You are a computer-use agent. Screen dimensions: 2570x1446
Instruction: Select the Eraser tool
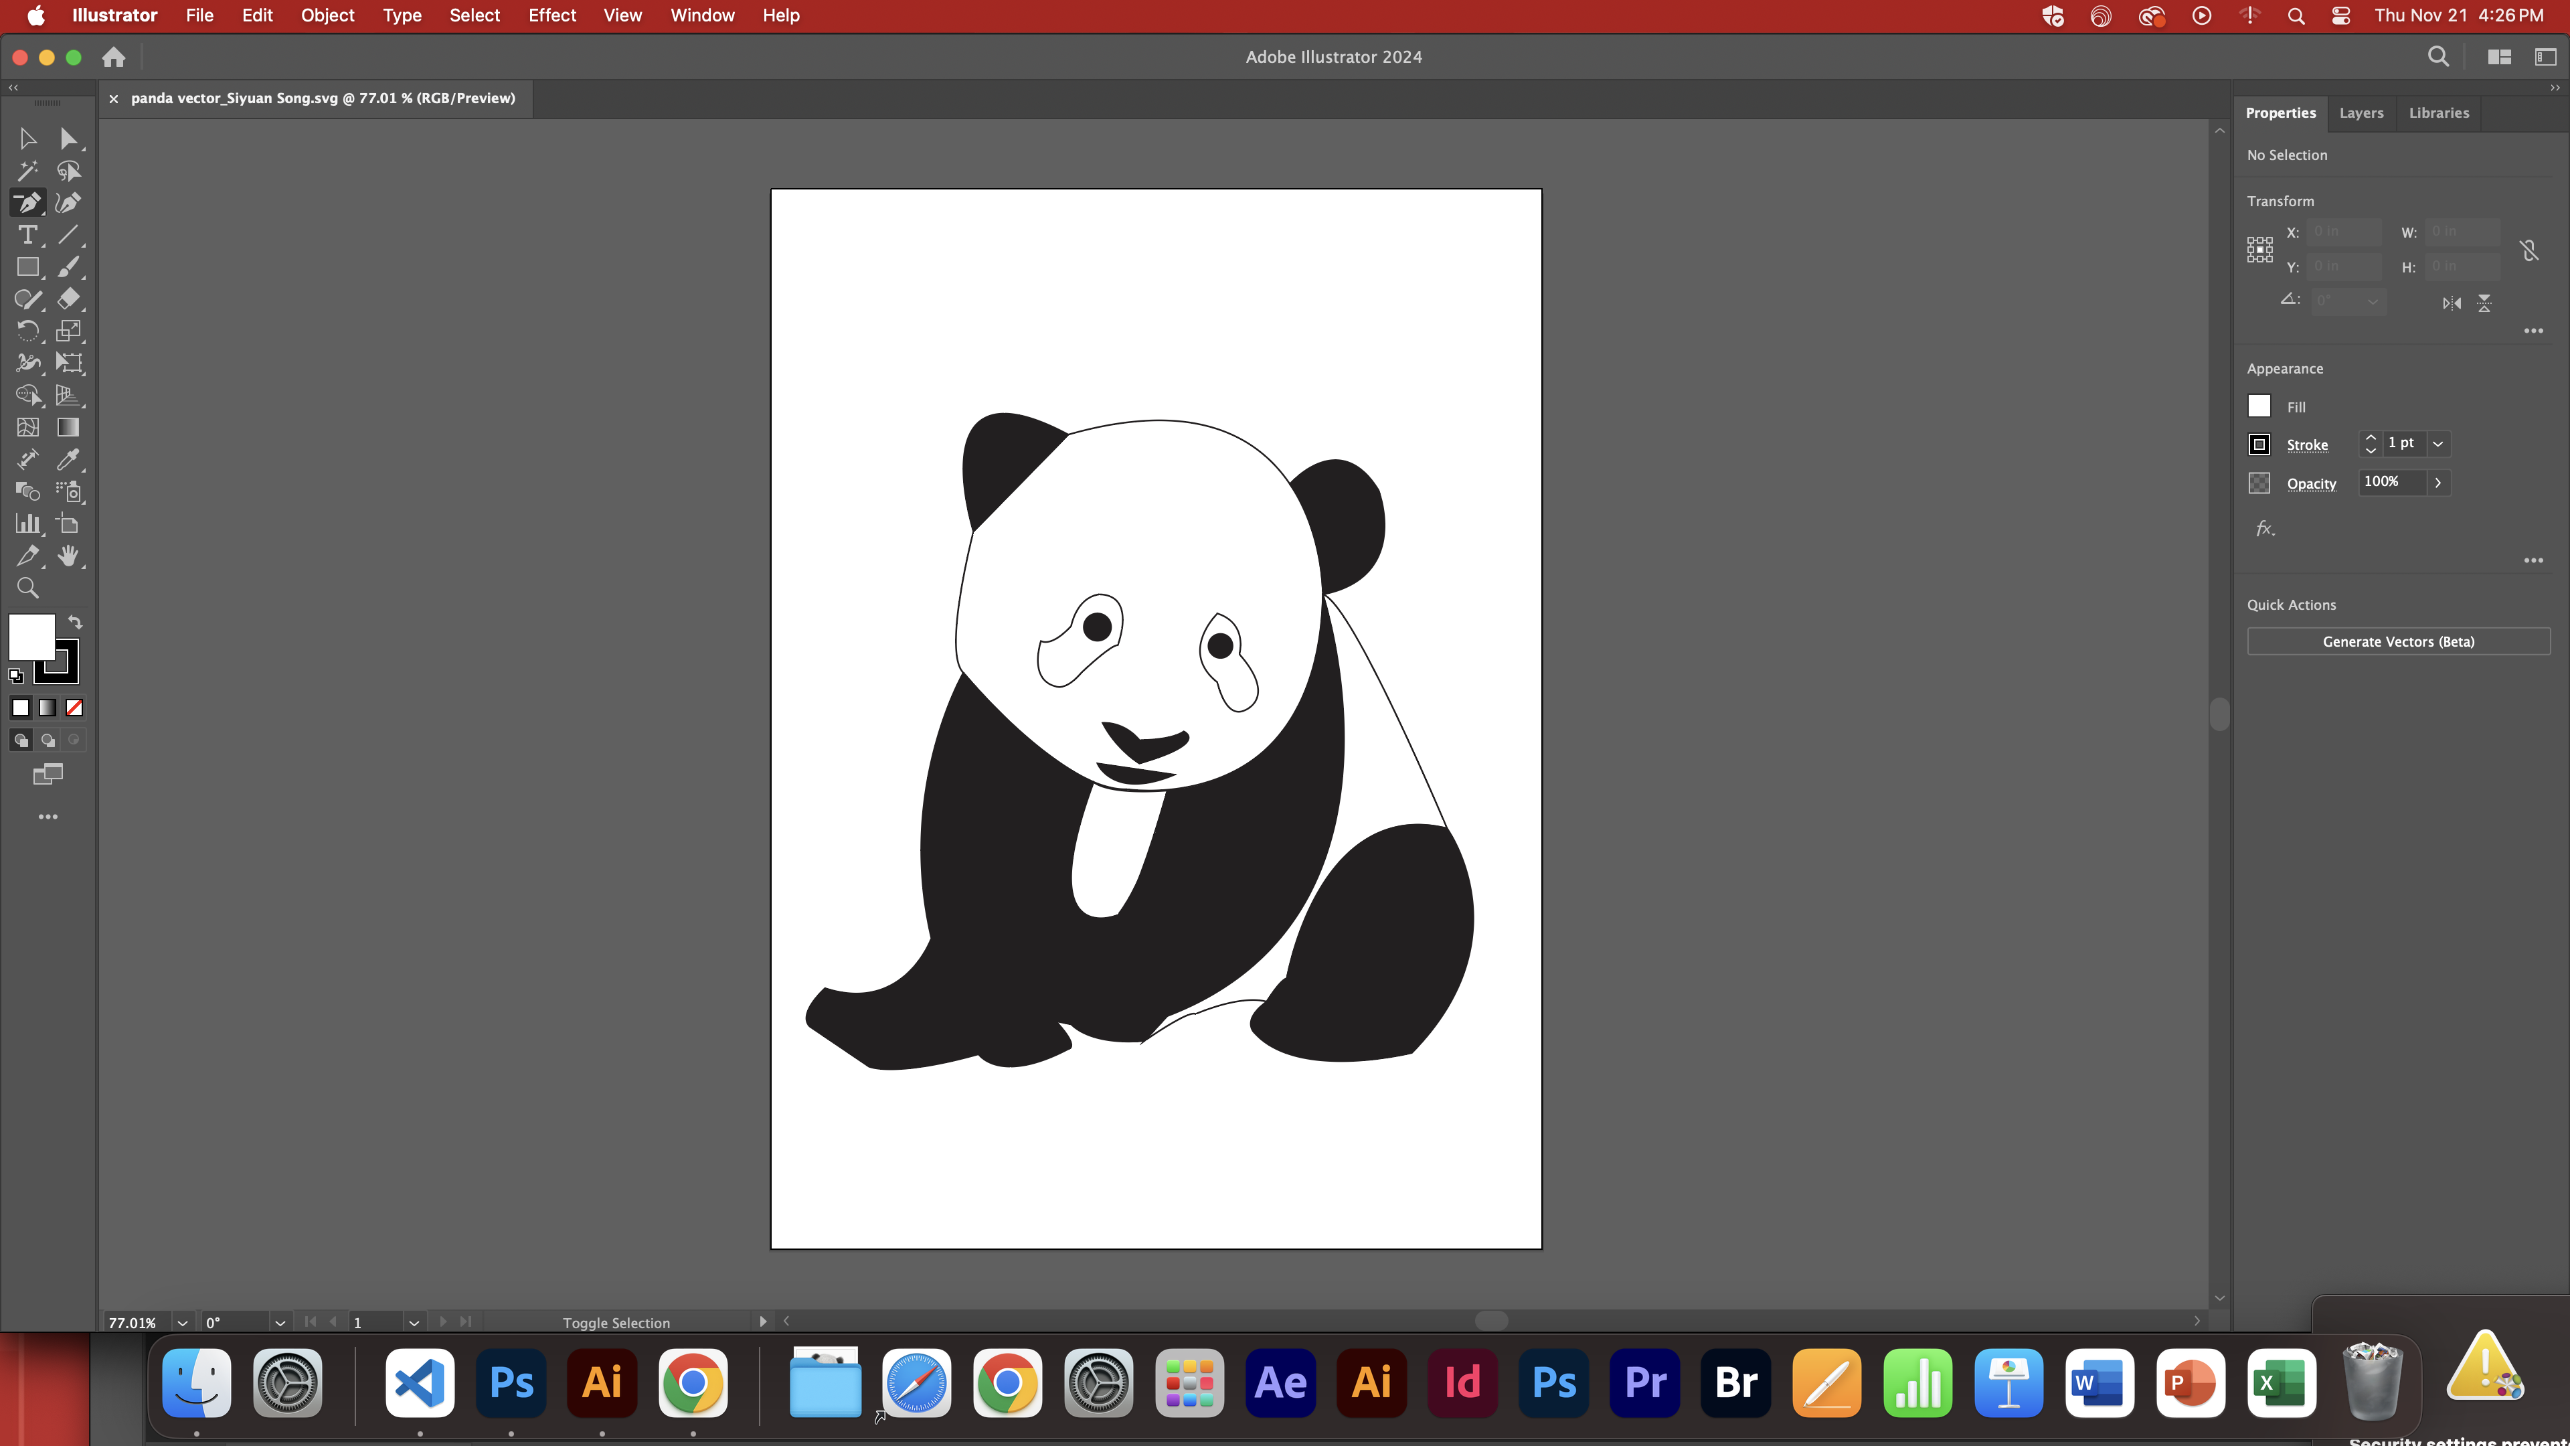[68, 299]
